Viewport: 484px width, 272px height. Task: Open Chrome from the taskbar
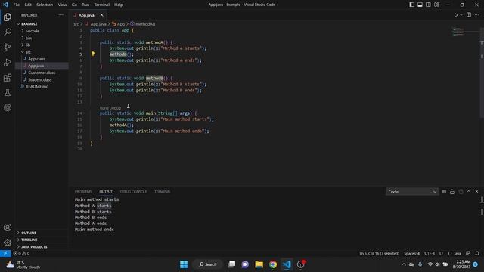coord(273,264)
